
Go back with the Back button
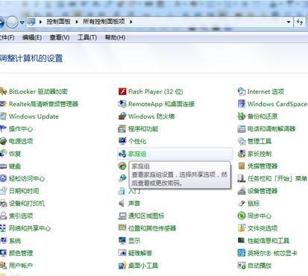(x=1, y=22)
